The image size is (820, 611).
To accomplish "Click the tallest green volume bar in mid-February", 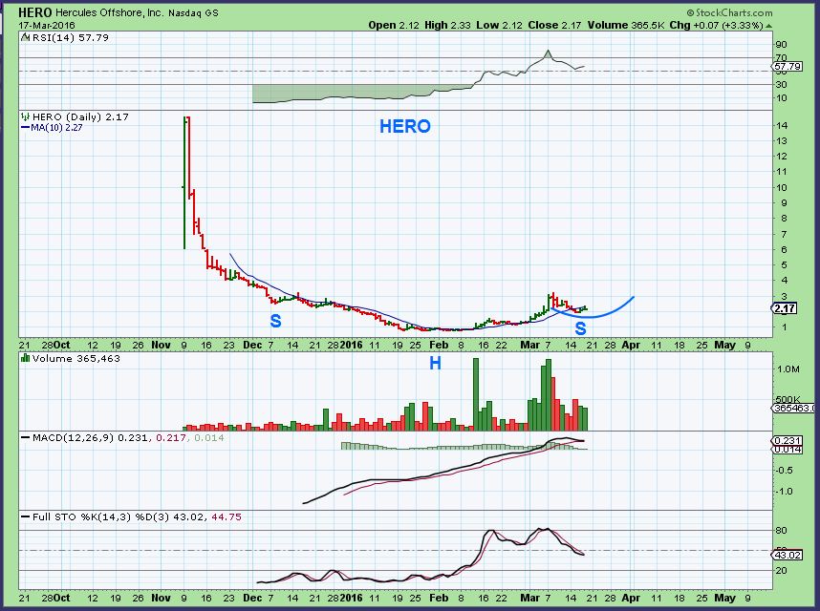I will 475,394.
